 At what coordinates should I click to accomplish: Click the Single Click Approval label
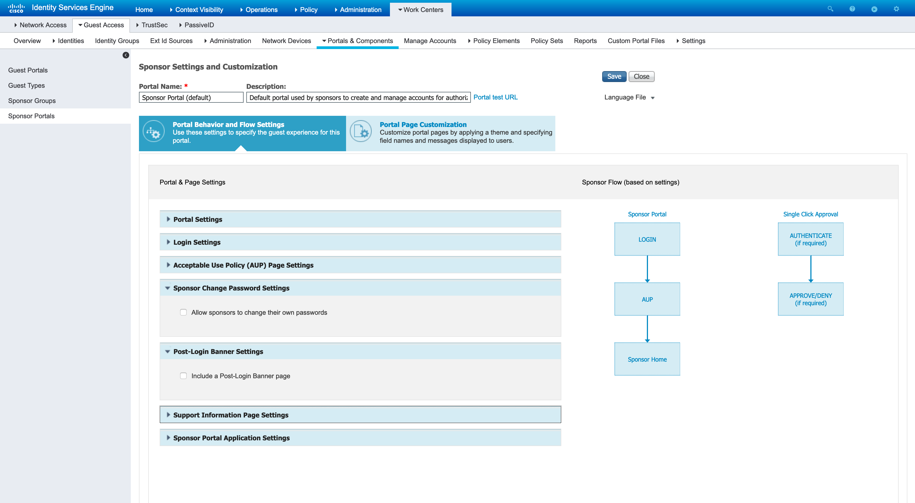811,214
